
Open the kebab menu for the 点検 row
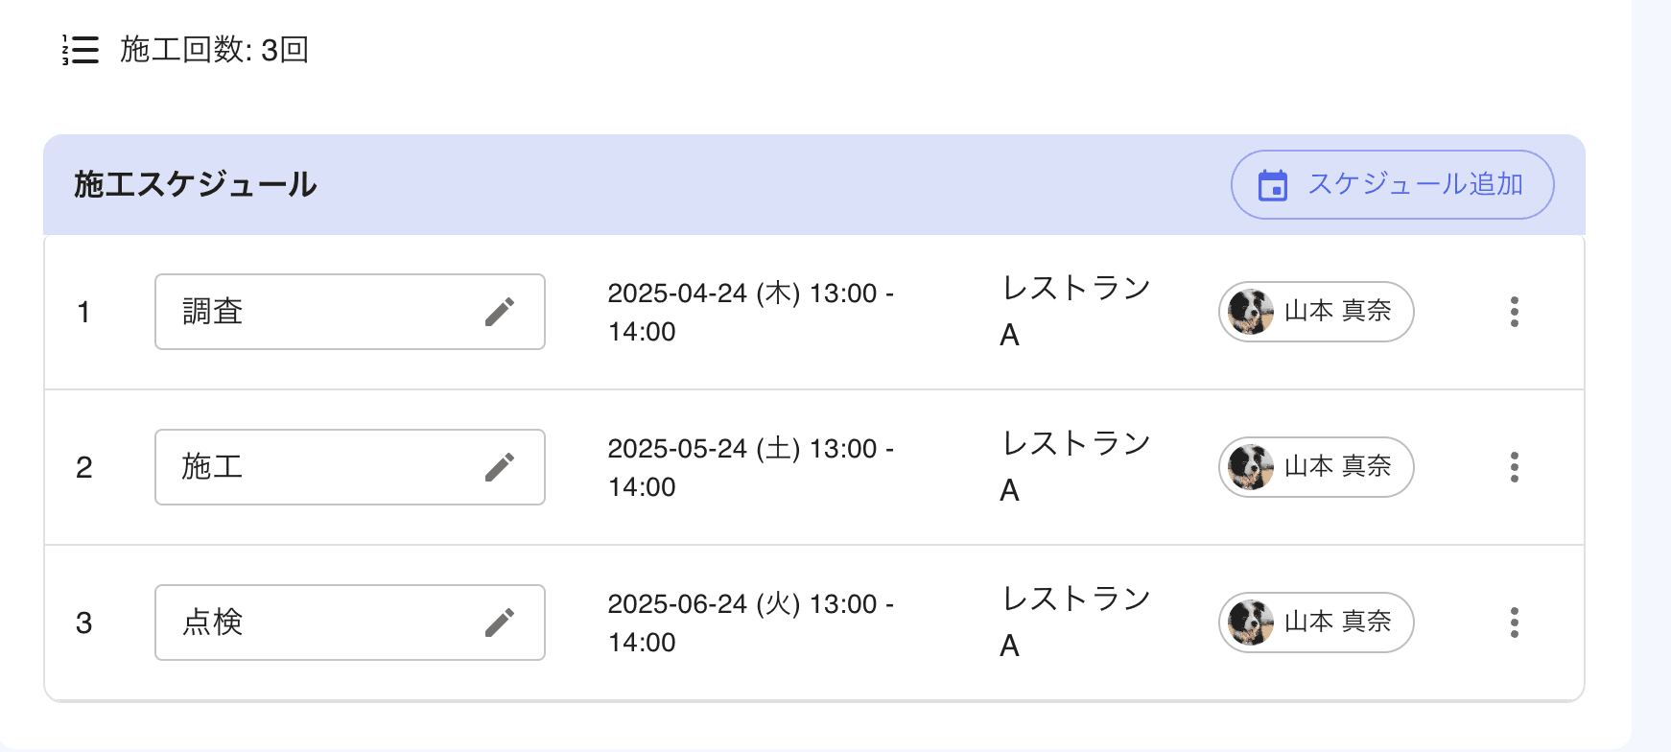[1515, 623]
